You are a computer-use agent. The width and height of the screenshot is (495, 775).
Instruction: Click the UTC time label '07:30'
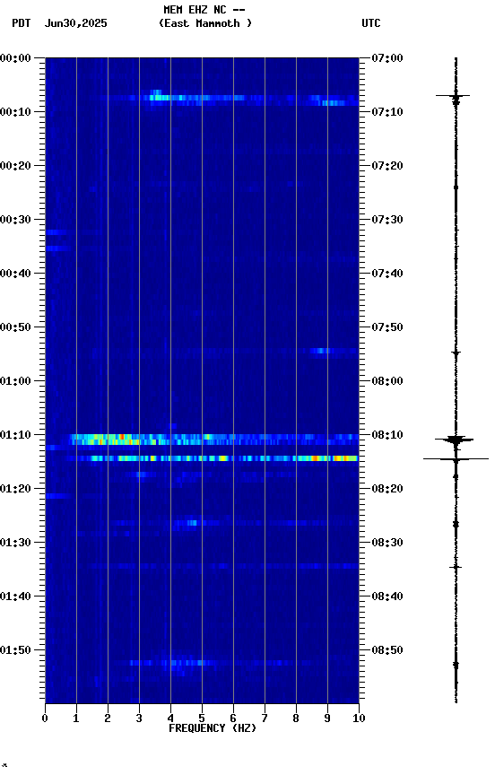(386, 220)
